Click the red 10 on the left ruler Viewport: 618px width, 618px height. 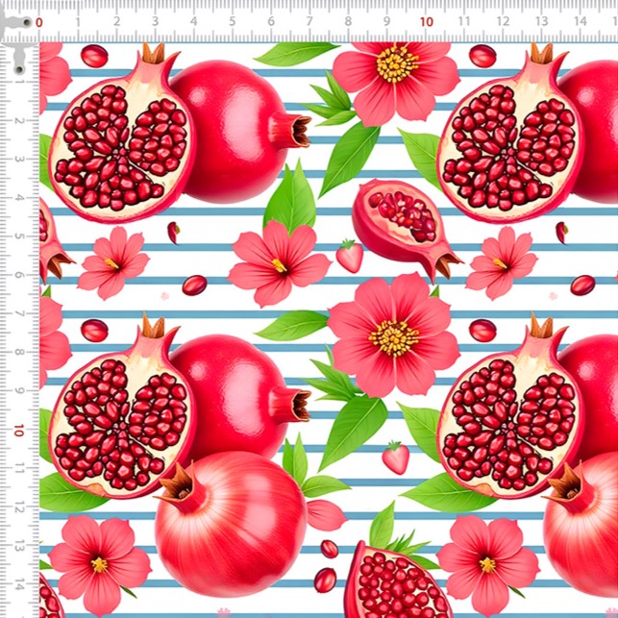tap(20, 431)
